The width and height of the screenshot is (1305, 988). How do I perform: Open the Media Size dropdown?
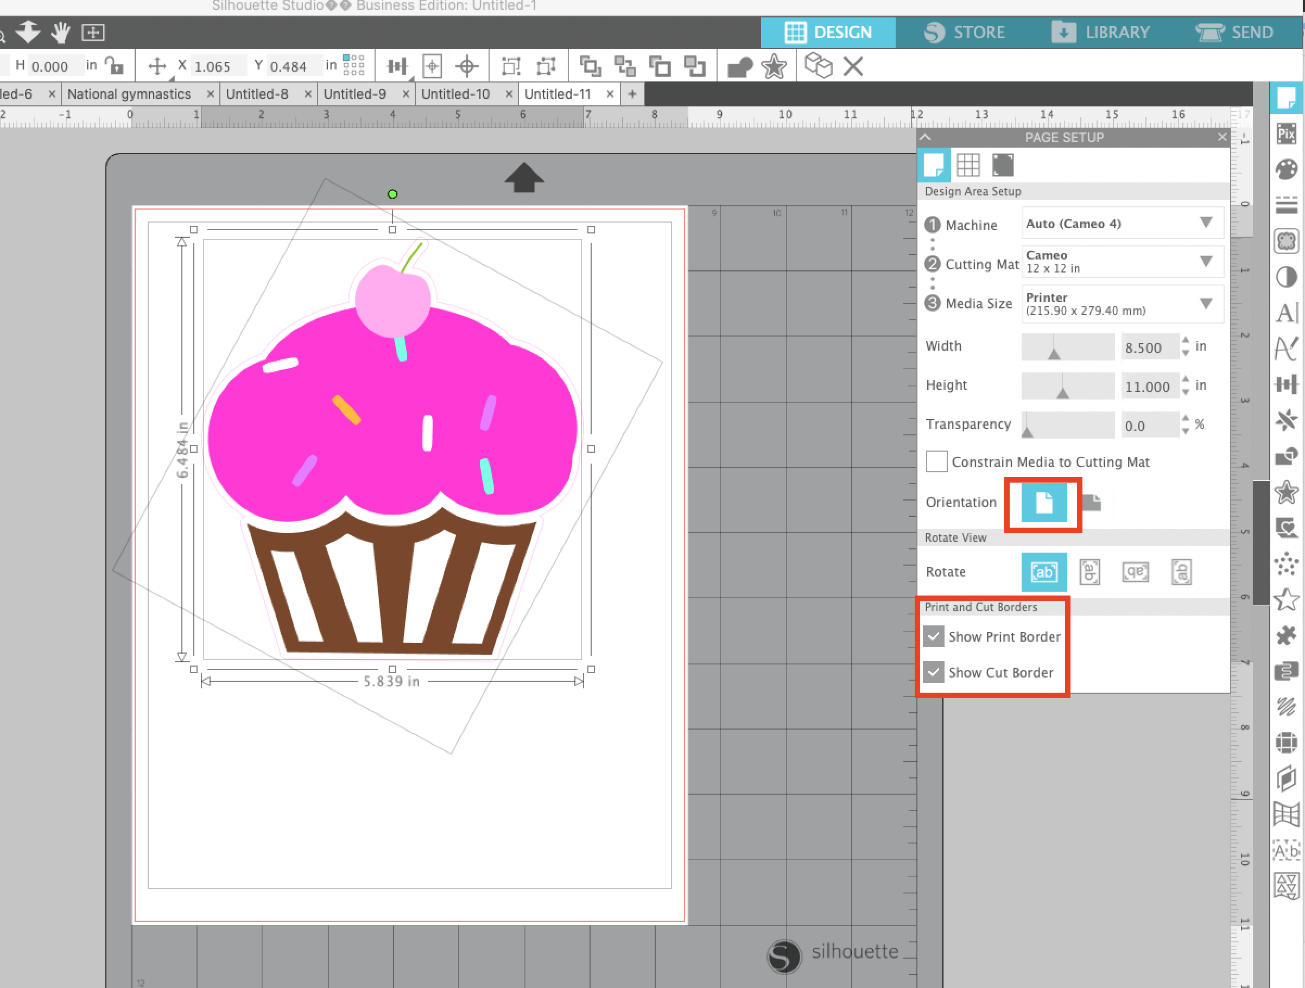tap(1122, 304)
